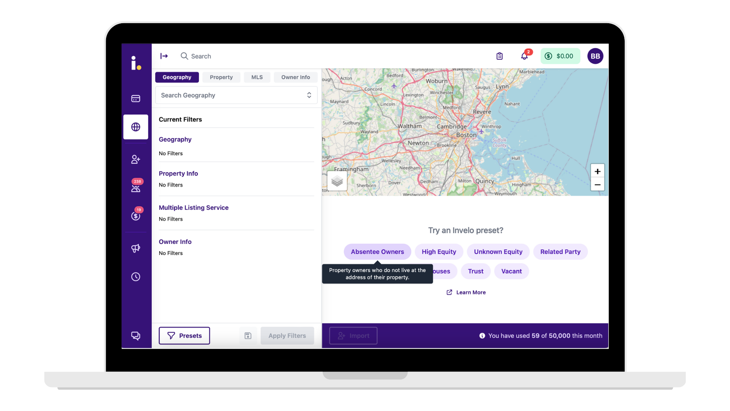This screenshot has height=411, width=730.
Task: Click the contacts icon with 238 badge
Action: [136, 188]
